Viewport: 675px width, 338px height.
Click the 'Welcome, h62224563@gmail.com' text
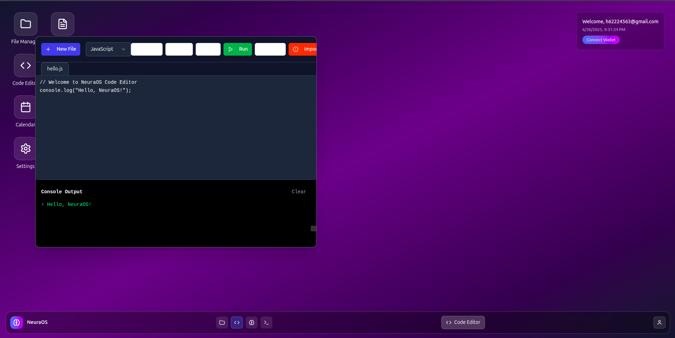620,21
